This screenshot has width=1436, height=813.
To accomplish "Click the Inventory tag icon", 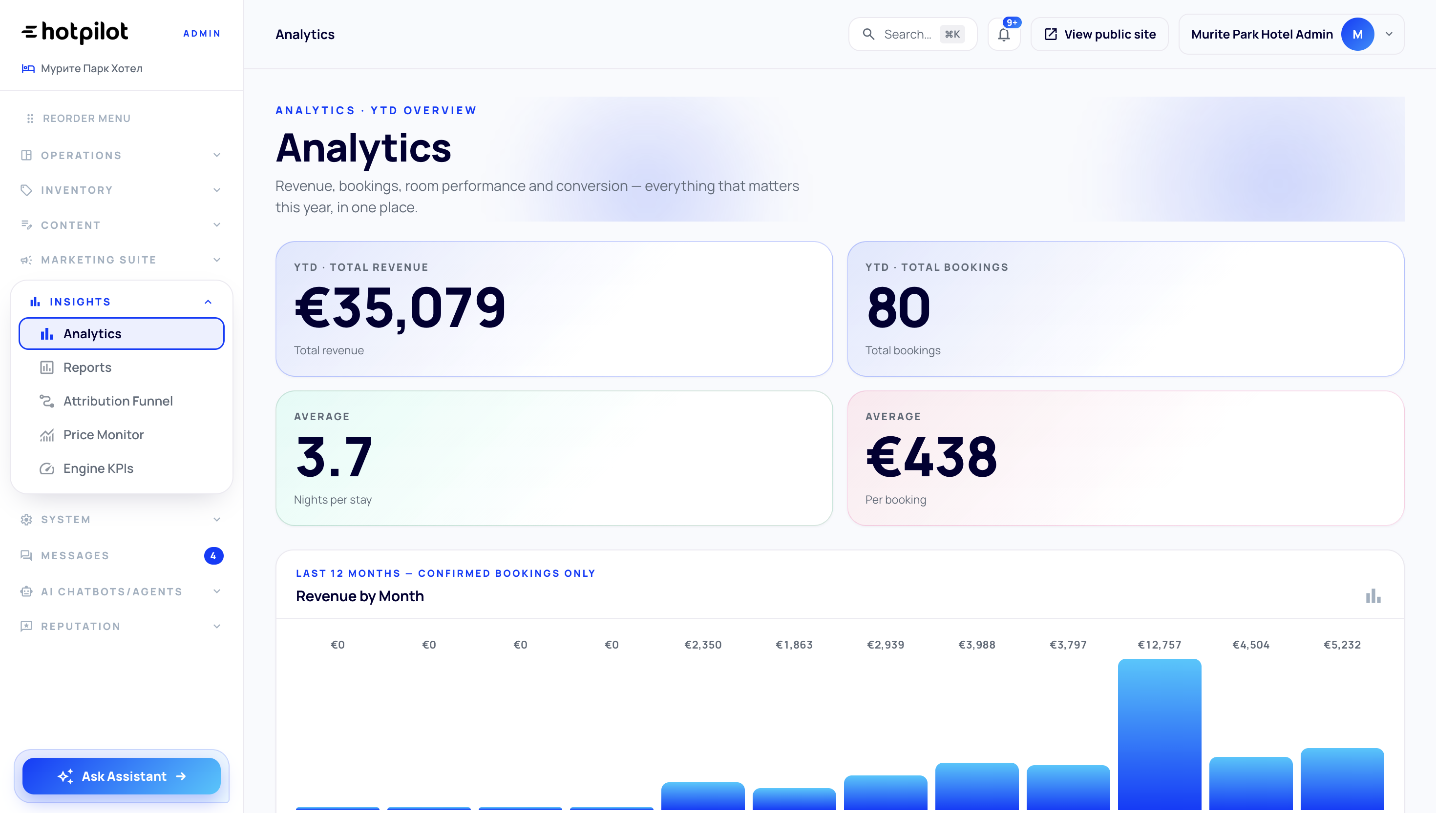I will coord(26,190).
